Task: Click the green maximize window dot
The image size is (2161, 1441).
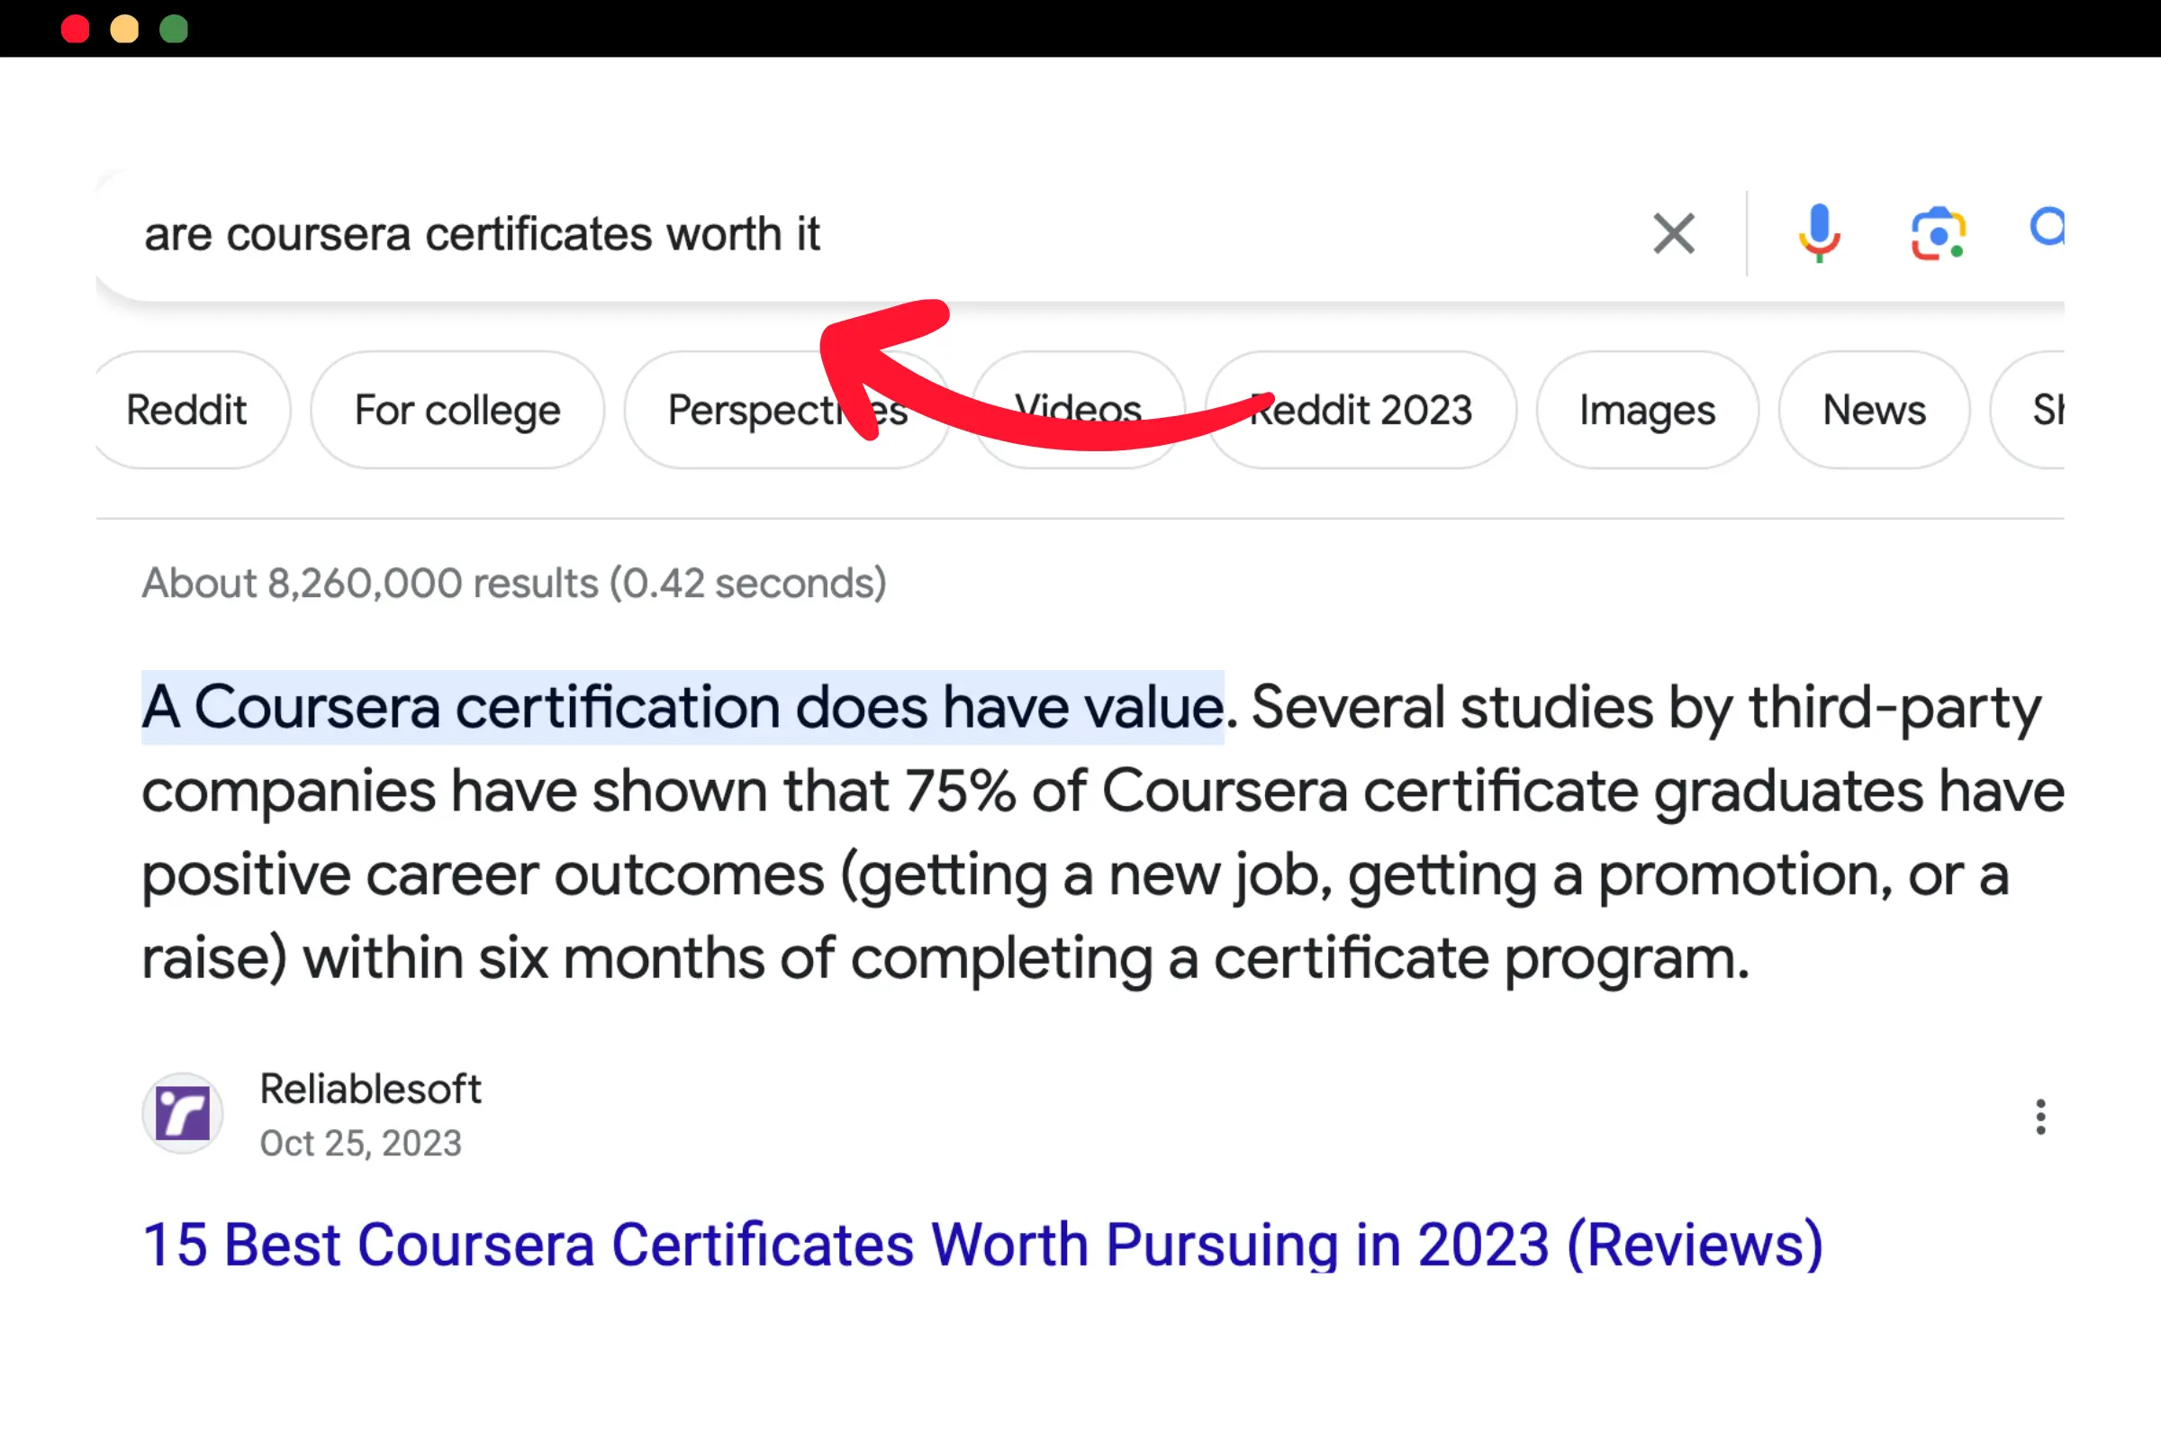Action: [174, 30]
